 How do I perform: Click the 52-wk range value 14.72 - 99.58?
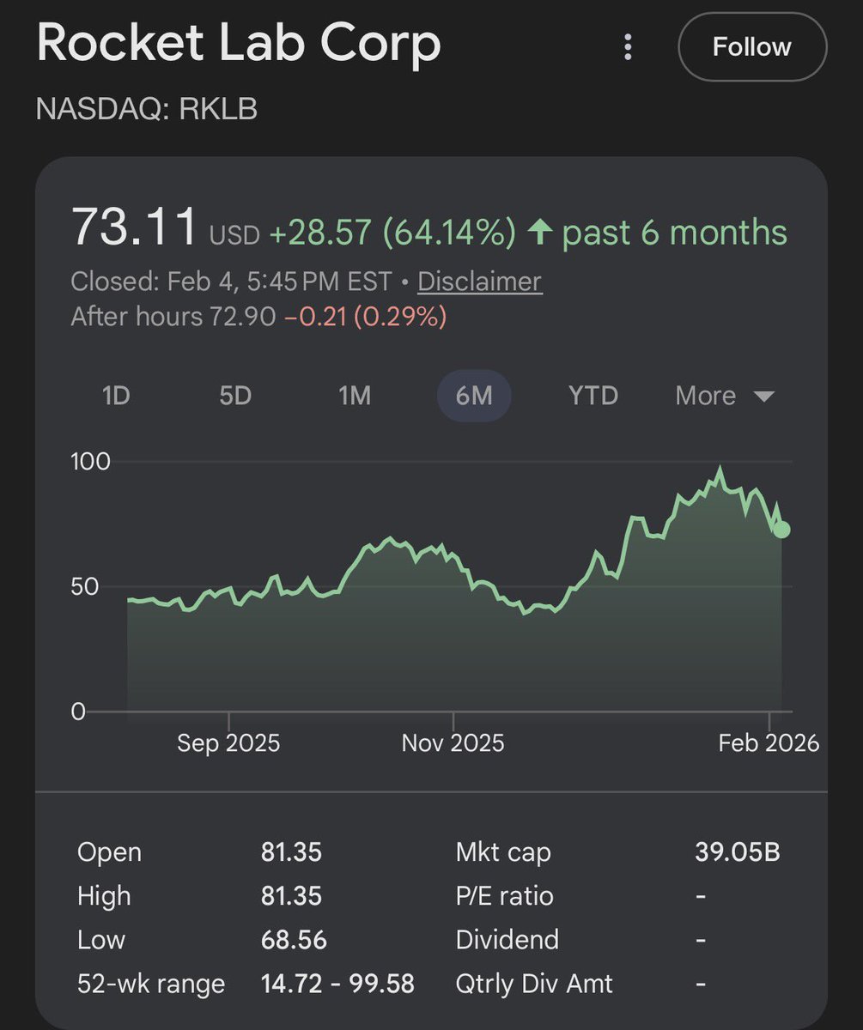337,984
